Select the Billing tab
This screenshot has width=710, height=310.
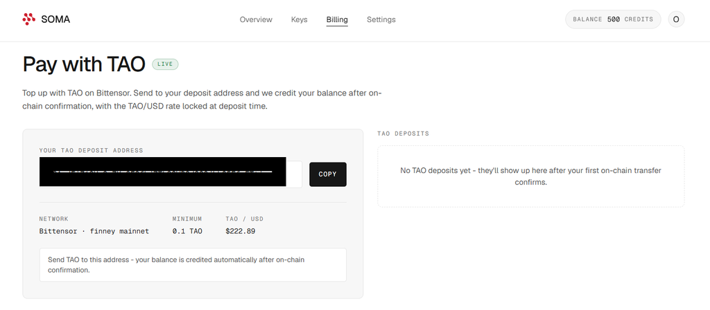[337, 19]
